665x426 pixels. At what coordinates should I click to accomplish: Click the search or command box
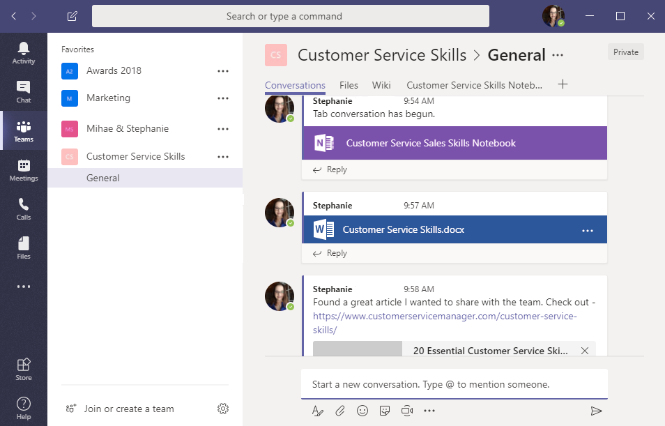291,16
